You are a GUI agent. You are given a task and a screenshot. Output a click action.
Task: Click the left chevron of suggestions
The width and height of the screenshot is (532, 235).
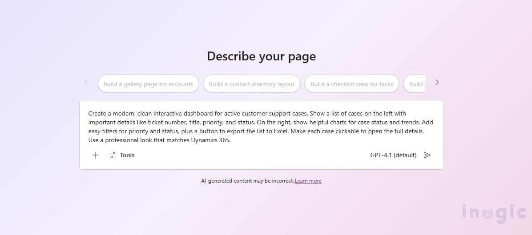click(86, 82)
